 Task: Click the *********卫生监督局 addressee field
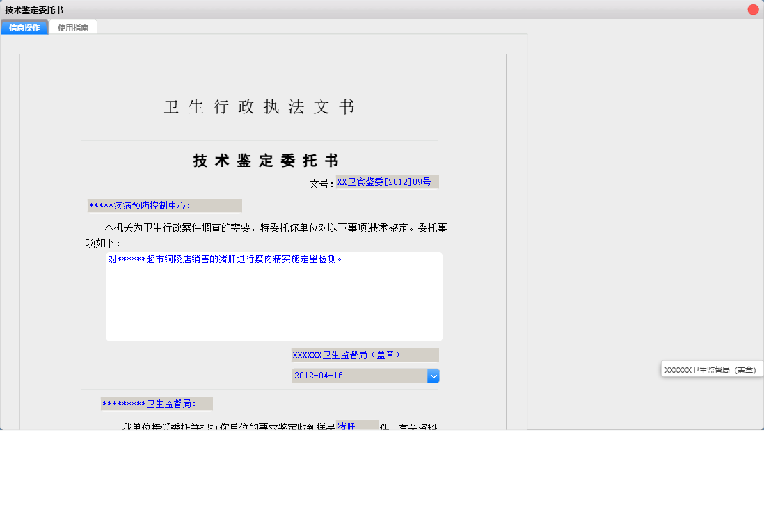(x=157, y=403)
